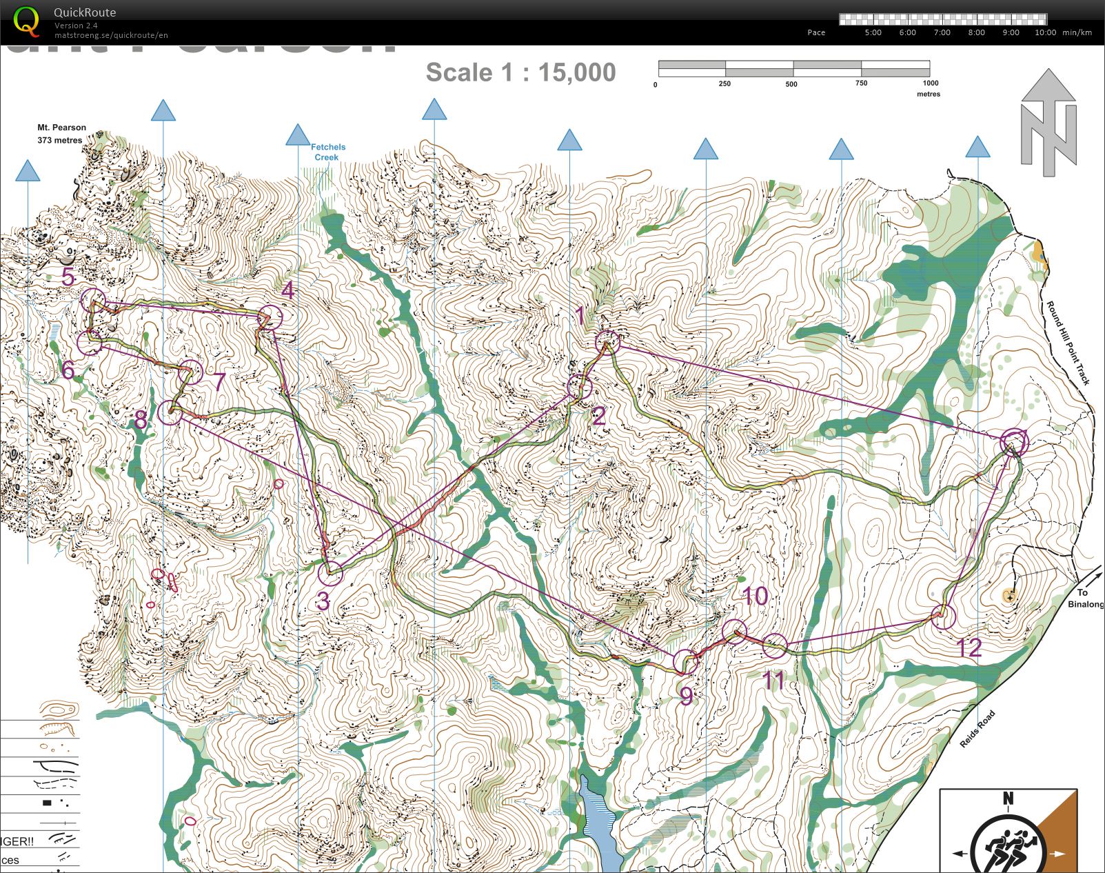Click the double-circle start/finish marker
This screenshot has width=1105, height=873.
pos(1014,442)
